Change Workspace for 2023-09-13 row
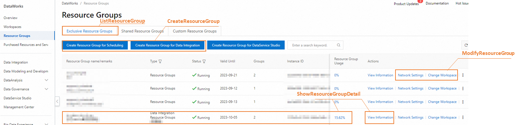520x125 pixels. 442,102
